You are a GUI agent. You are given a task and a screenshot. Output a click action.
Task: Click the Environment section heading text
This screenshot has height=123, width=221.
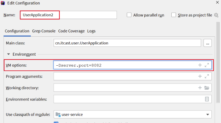(x=24, y=54)
